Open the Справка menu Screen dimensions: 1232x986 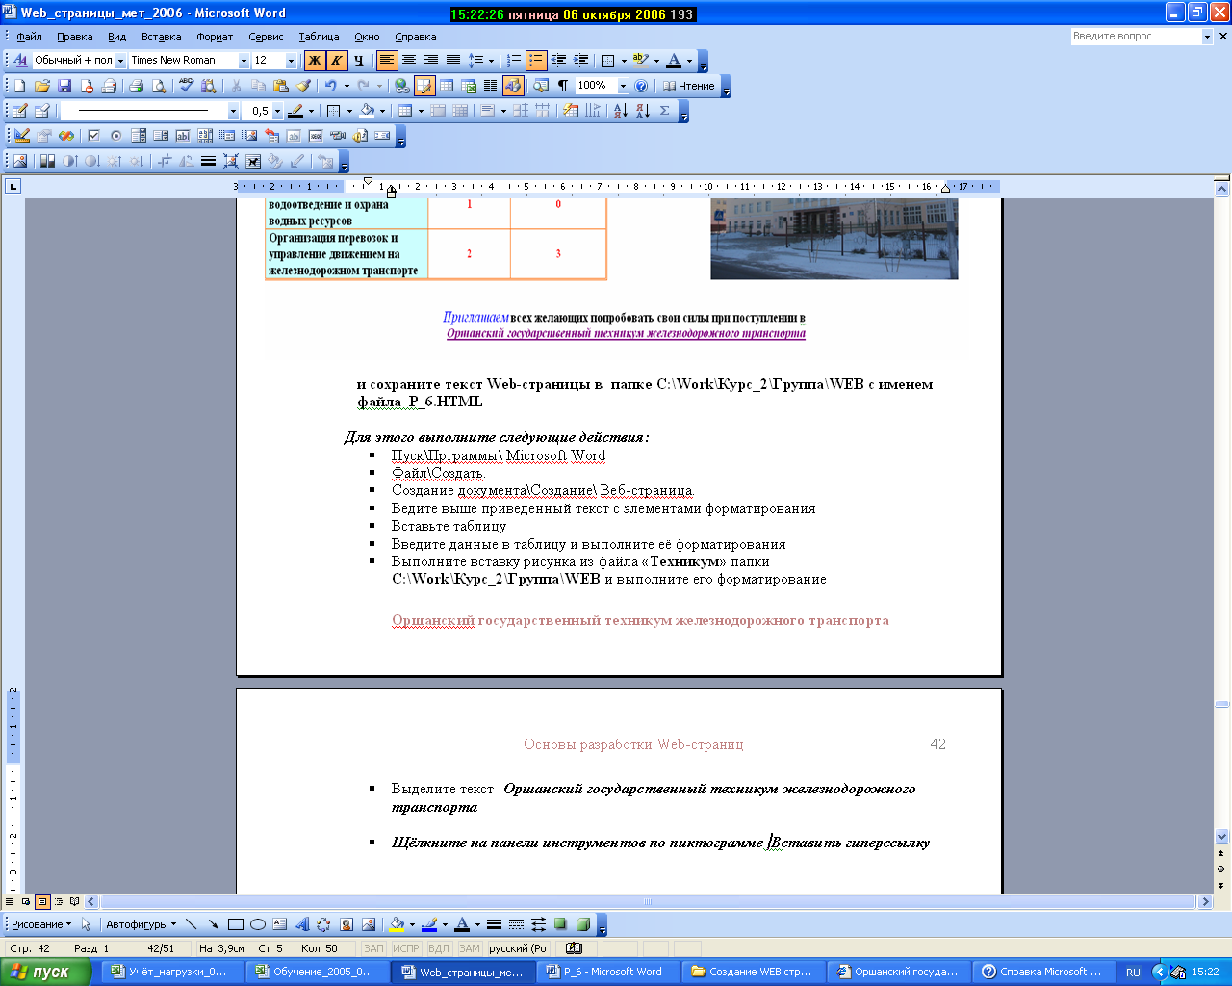(x=415, y=37)
